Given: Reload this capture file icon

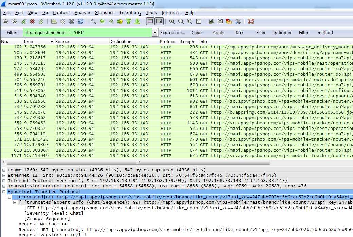Looking at the screenshot, I should (80, 21).
